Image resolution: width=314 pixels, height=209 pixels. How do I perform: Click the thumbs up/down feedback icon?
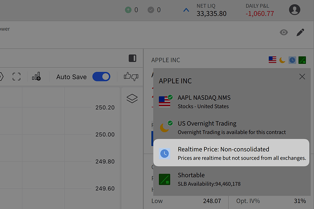(131, 76)
